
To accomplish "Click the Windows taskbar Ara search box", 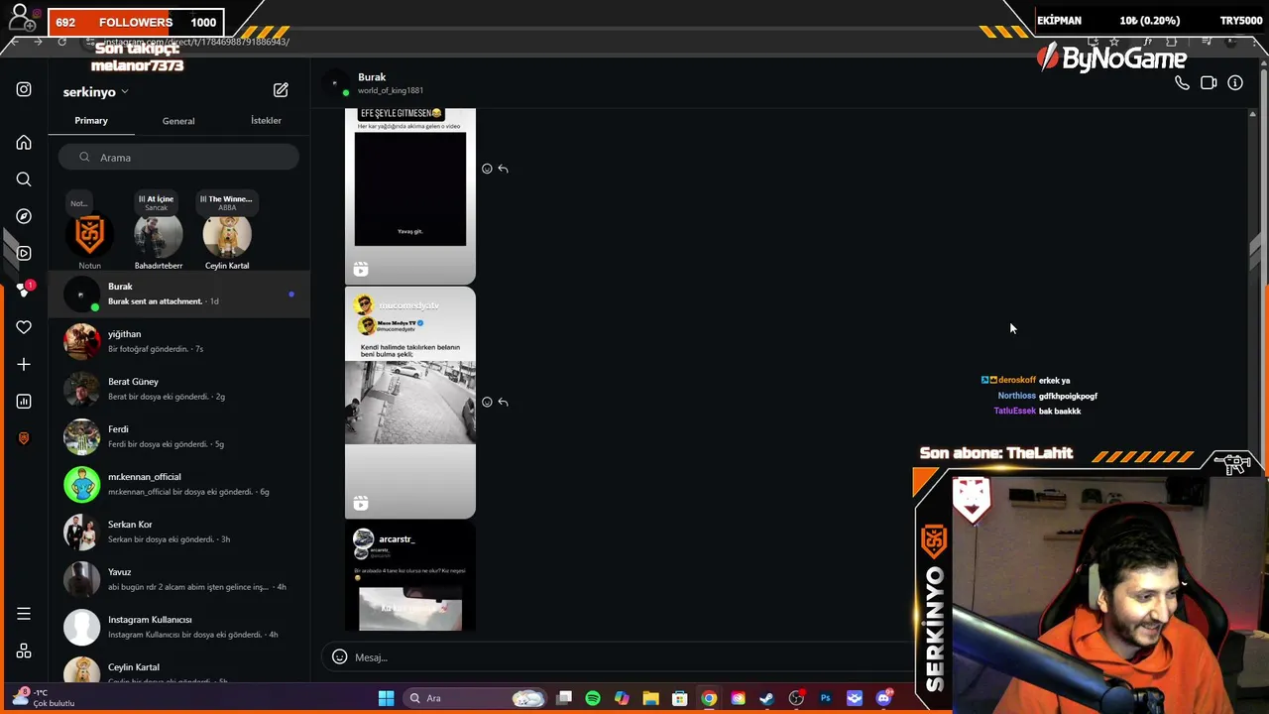I will 476,698.
